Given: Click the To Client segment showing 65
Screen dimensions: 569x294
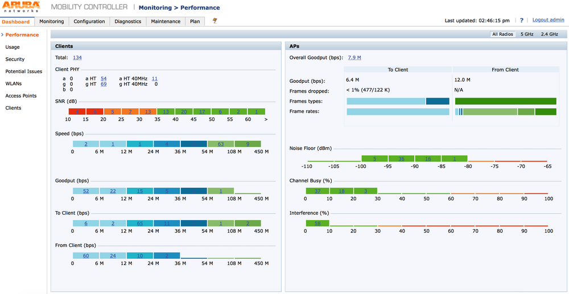Looking at the screenshot, I should click(140, 224).
